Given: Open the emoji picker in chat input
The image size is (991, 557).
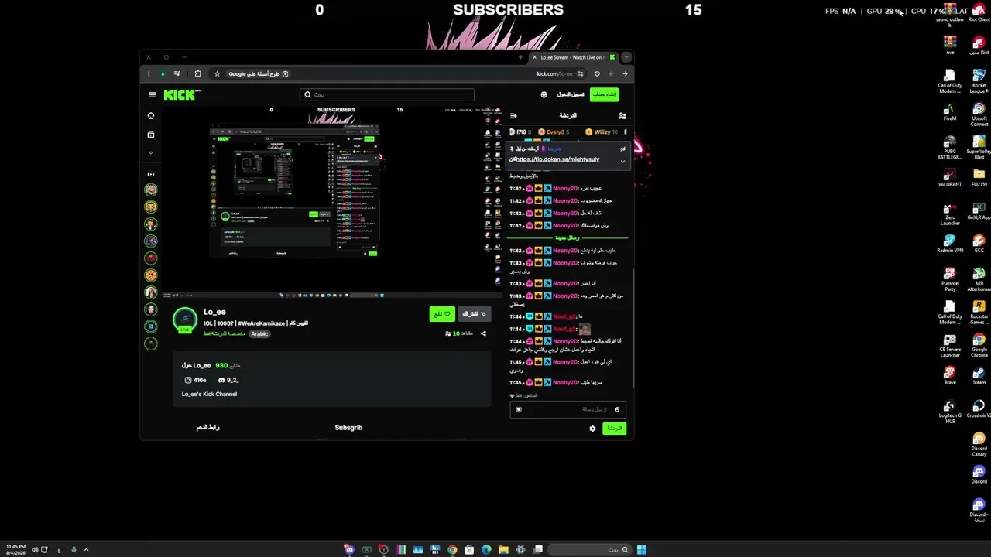Looking at the screenshot, I should coord(617,409).
